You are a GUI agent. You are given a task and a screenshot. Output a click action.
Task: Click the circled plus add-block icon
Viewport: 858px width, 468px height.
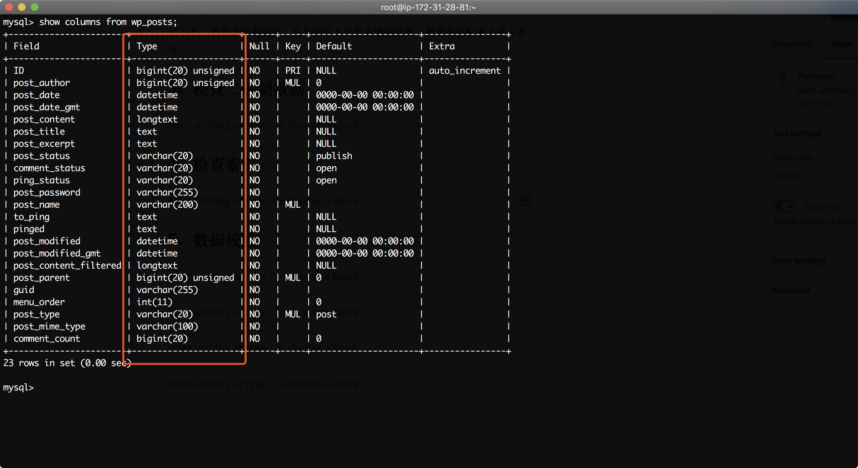pos(526,201)
